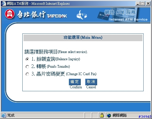This screenshot has width=152, height=119.
Task: Click the Internet Explorer page icon in status bar
Action: pos(4,115)
